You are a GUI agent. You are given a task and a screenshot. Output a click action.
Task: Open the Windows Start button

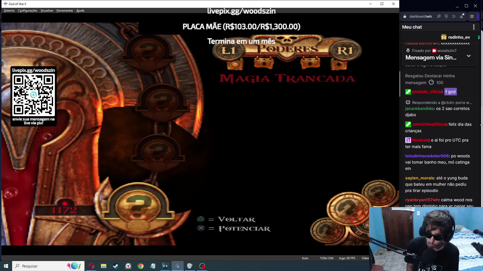pos(6,266)
